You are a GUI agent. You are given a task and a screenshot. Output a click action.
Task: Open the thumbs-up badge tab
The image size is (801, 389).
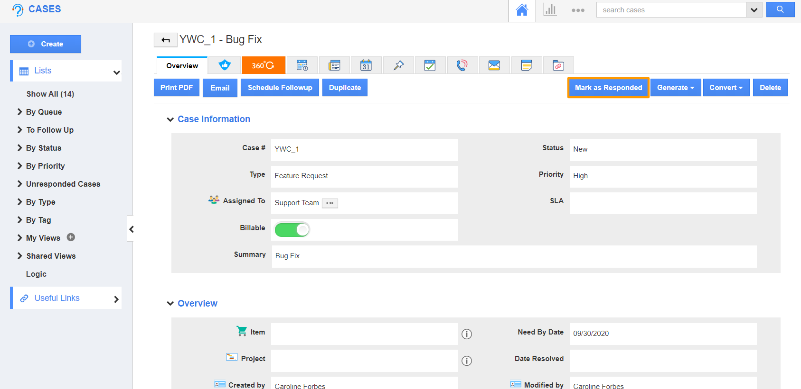click(225, 65)
